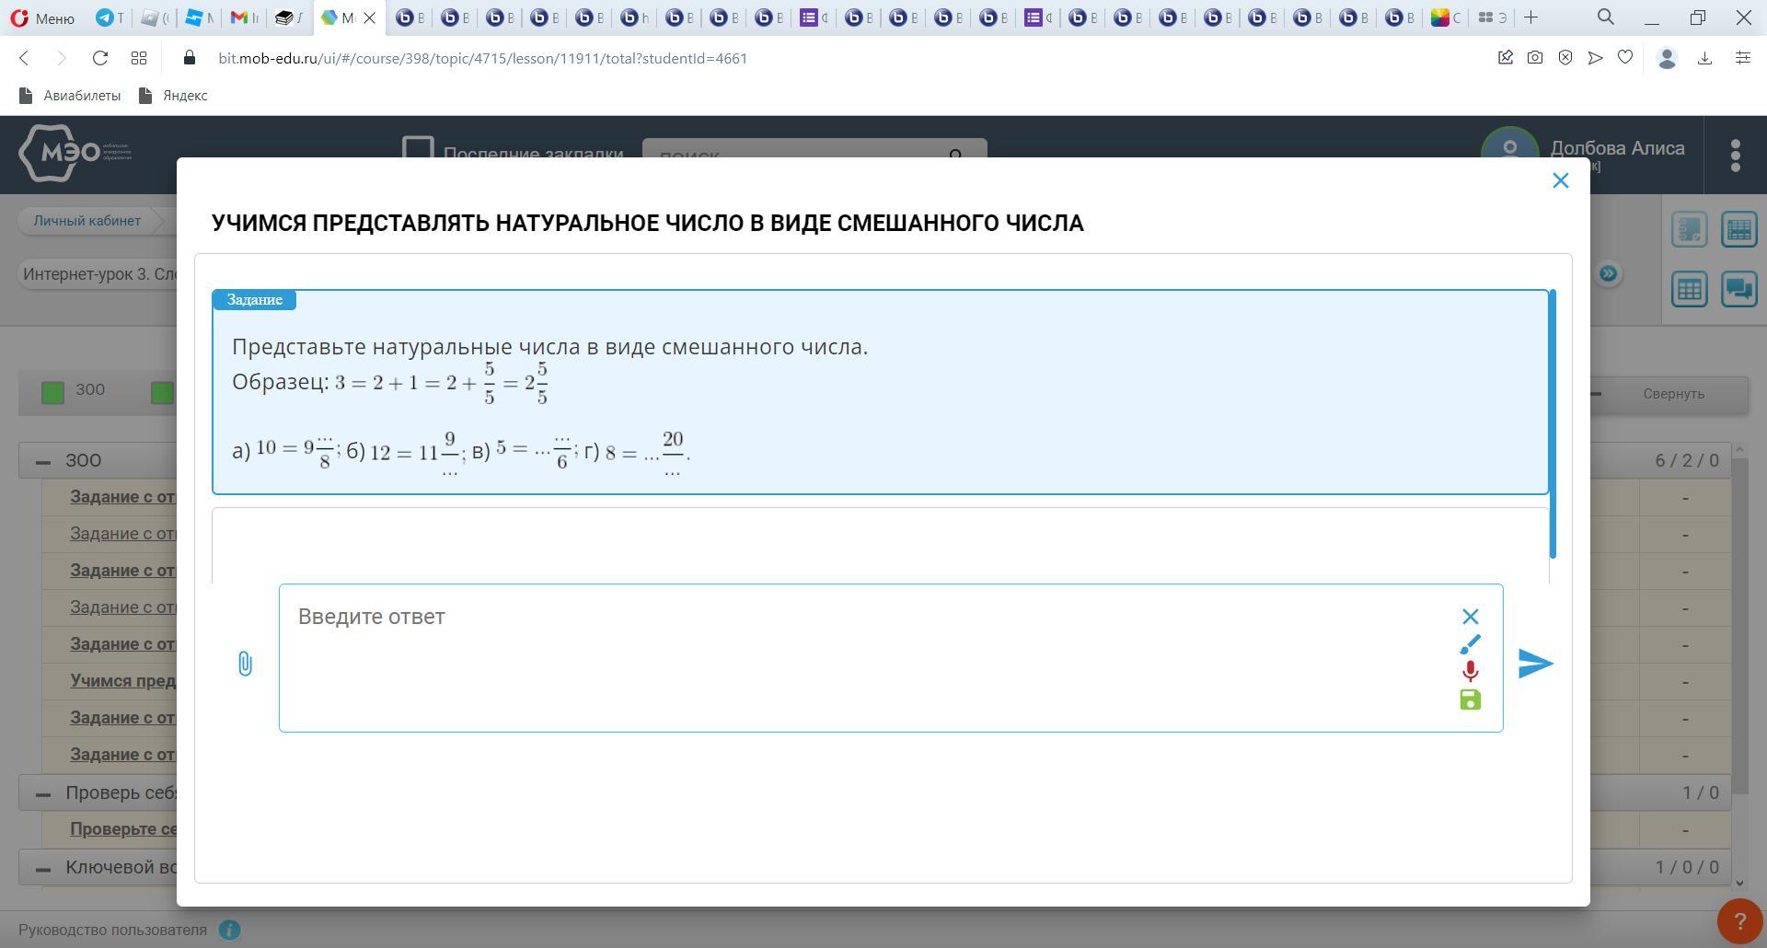This screenshot has height=948, width=1767.
Task: Collapse the Проверь себя section
Action: 43,793
